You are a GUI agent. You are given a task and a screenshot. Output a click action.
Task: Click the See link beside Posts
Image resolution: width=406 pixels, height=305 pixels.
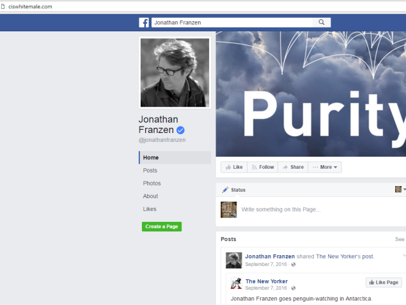click(400, 239)
